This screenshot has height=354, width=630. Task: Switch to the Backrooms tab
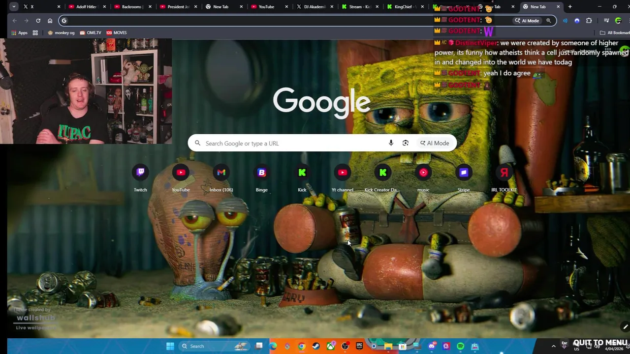click(x=132, y=6)
